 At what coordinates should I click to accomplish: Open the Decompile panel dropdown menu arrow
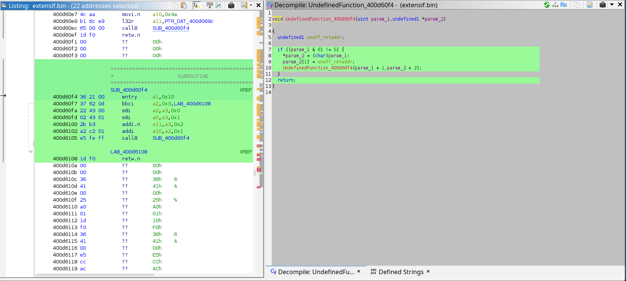612,5
